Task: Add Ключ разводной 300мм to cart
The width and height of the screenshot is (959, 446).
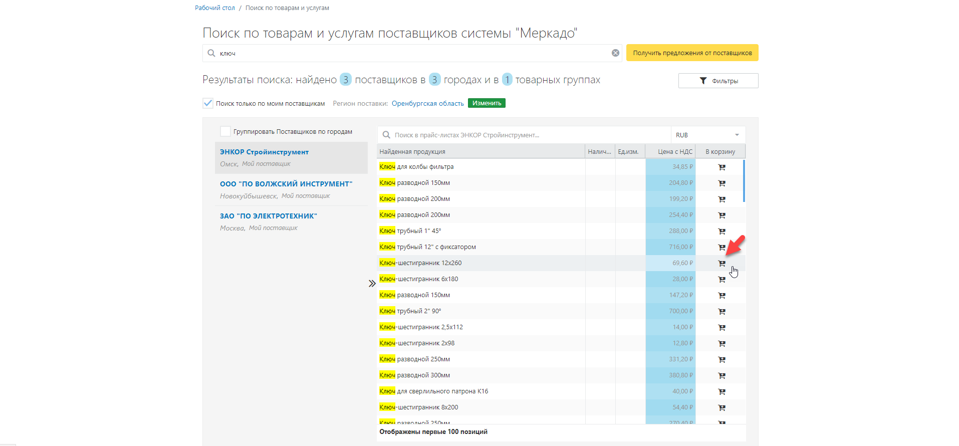Action: pos(722,376)
